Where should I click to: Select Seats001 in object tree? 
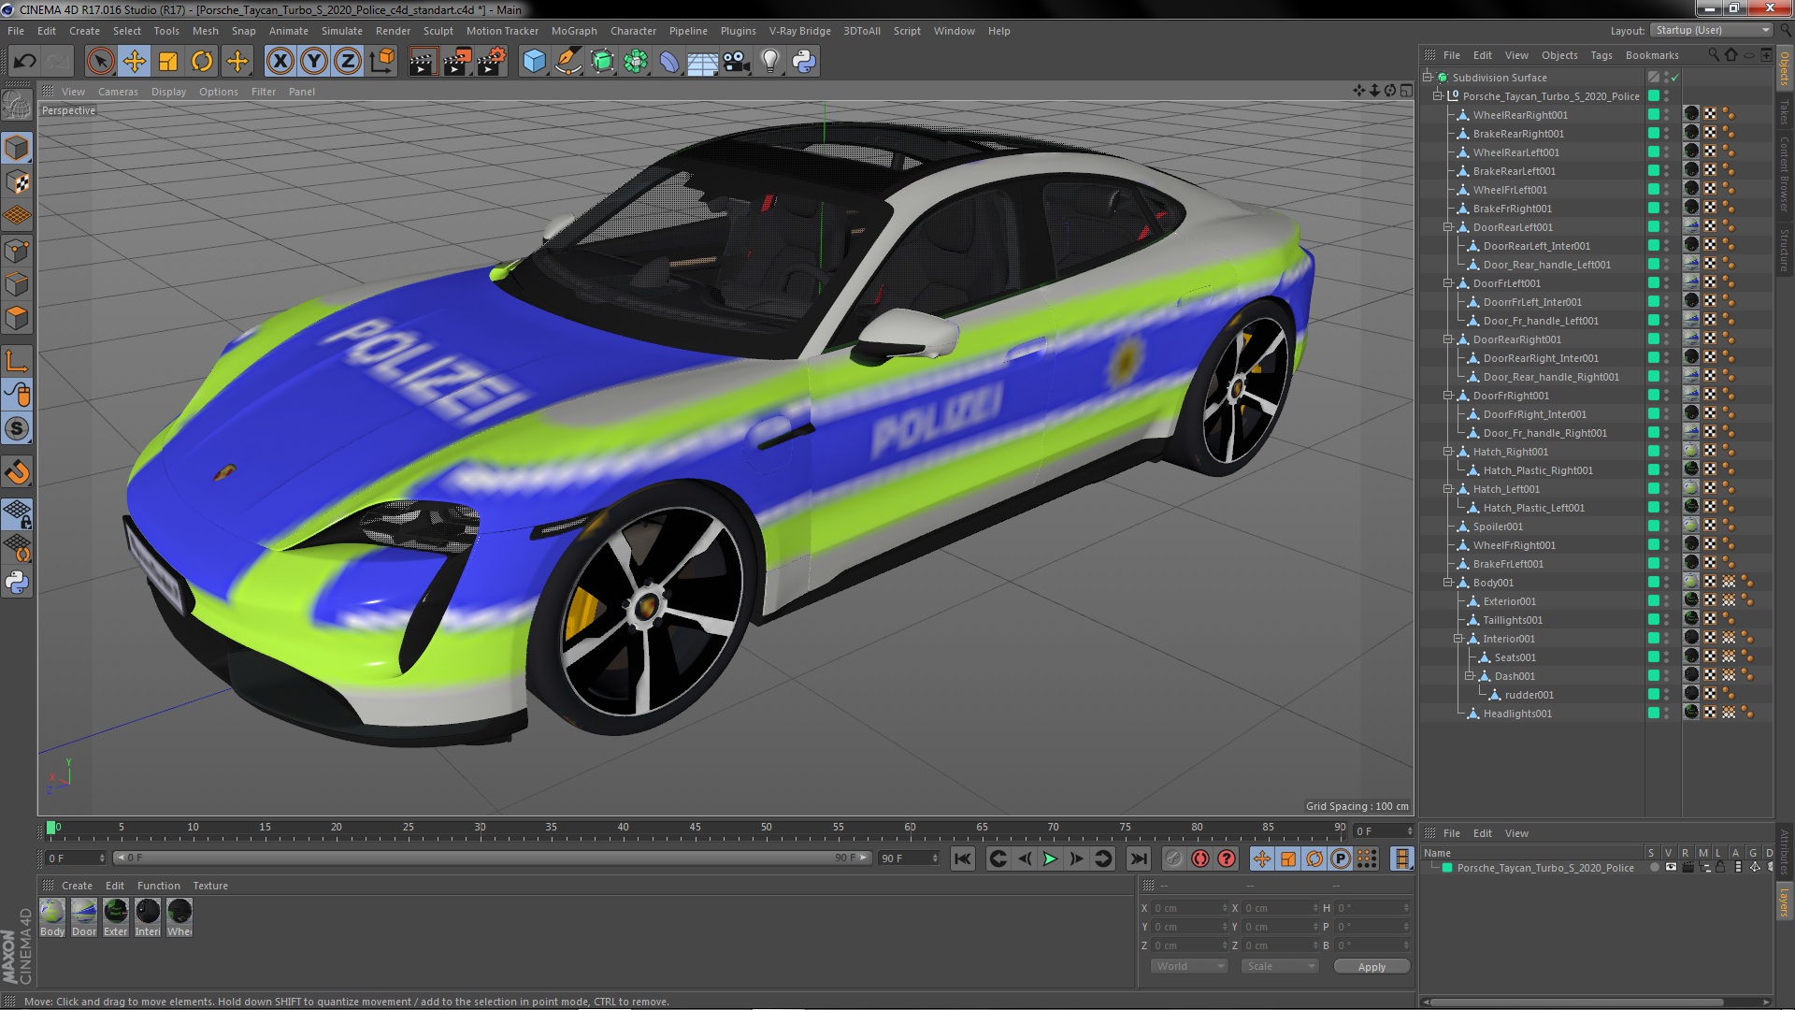coord(1515,657)
